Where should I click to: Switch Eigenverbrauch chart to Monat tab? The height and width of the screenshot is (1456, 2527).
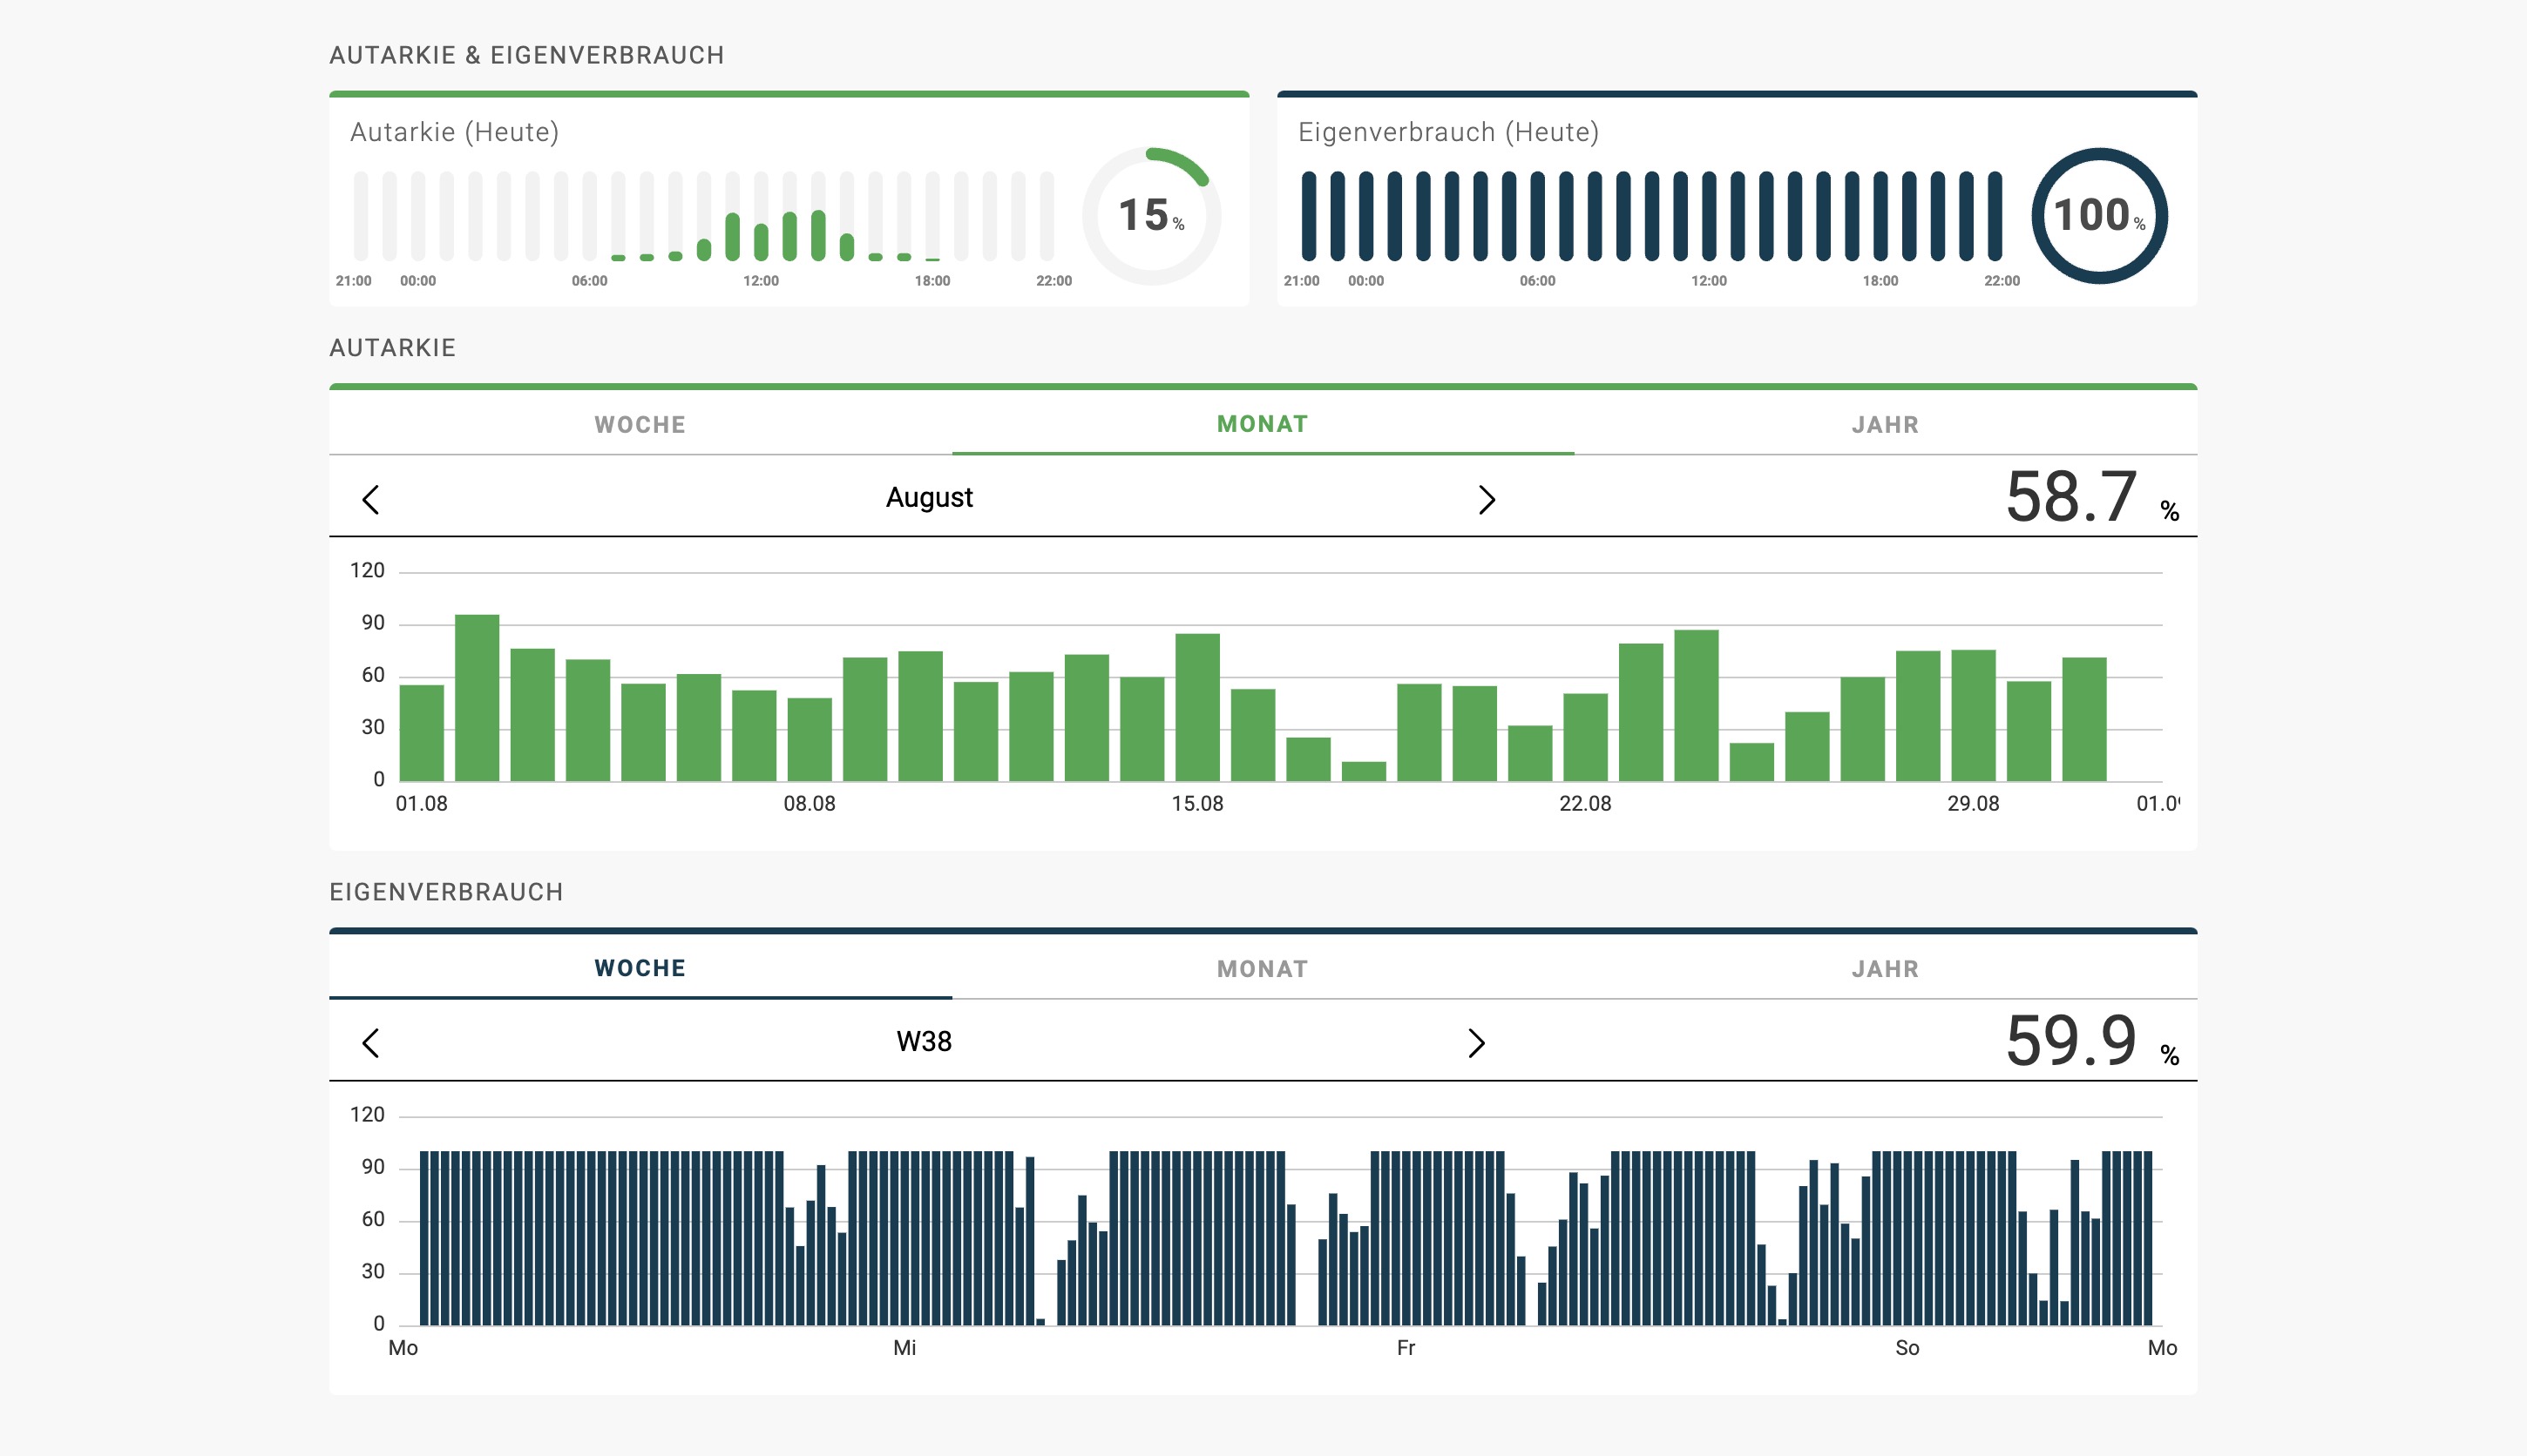pos(1263,969)
